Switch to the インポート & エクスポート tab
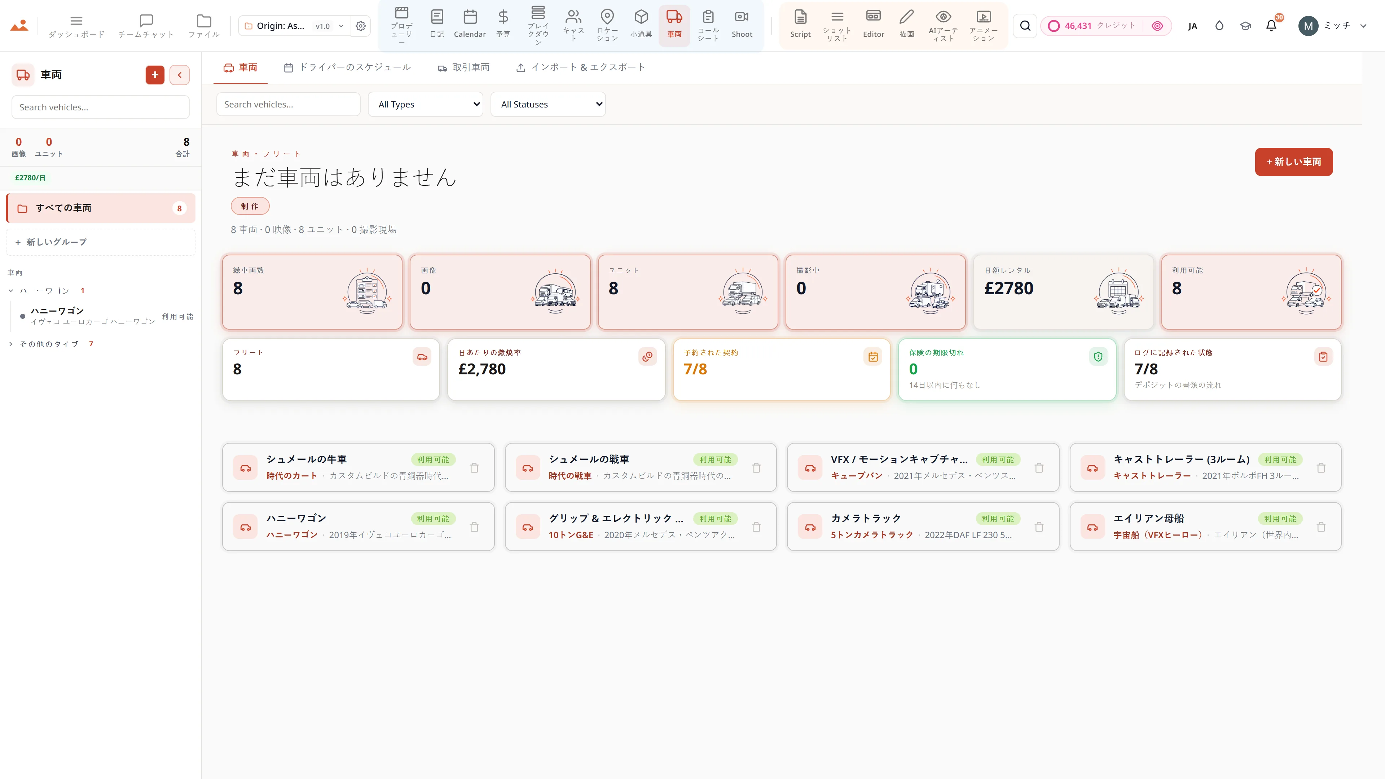Viewport: 1385px width, 779px height. (x=581, y=67)
